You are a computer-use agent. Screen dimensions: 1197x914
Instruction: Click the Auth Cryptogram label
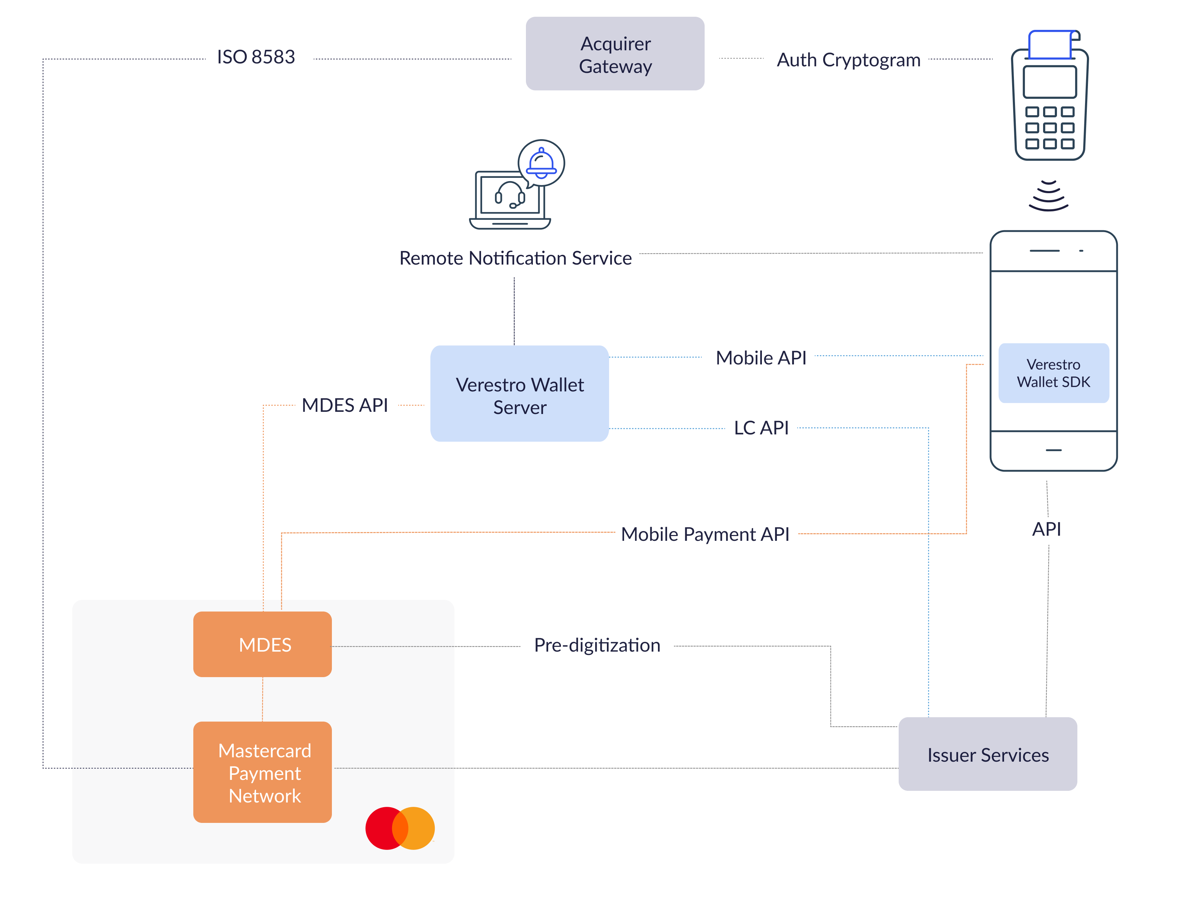(848, 60)
